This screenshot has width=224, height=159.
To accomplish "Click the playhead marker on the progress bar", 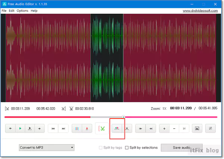I will (123, 117).
